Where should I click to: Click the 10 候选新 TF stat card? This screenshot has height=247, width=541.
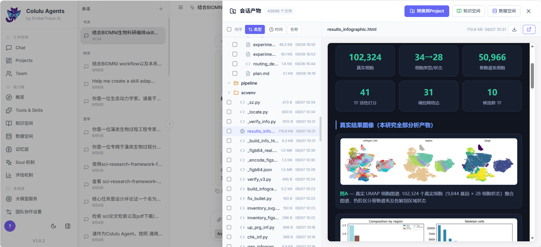tap(492, 96)
